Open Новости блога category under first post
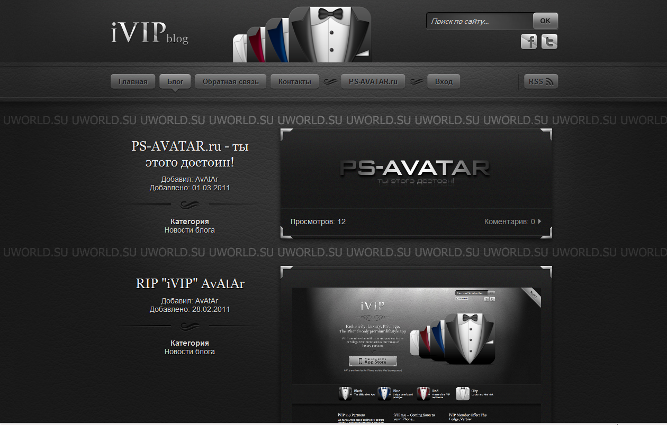Screen dimensions: 667x425 pyautogui.click(x=190, y=230)
